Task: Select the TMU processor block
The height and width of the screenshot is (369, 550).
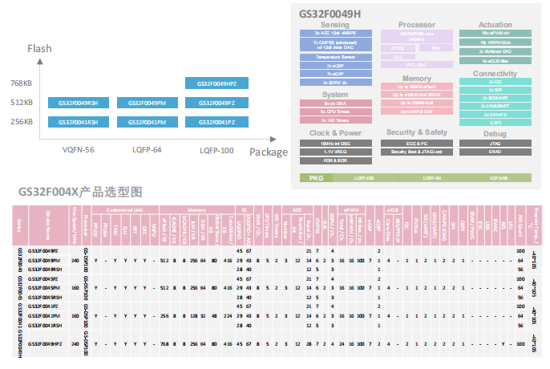Action: (x=436, y=48)
